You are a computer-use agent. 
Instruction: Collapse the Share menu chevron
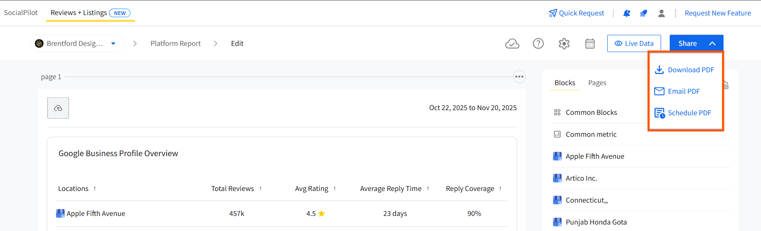[712, 43]
